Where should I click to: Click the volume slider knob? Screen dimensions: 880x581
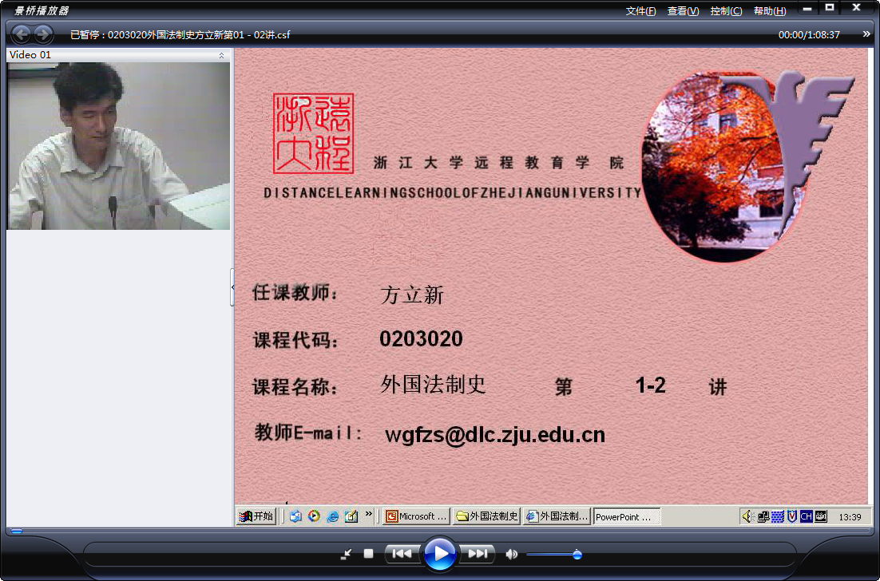tap(577, 555)
